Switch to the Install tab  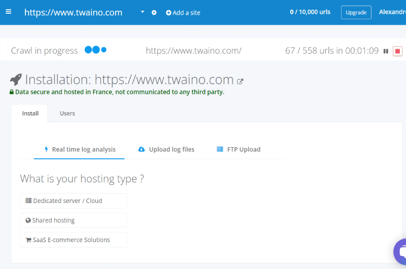click(29, 113)
